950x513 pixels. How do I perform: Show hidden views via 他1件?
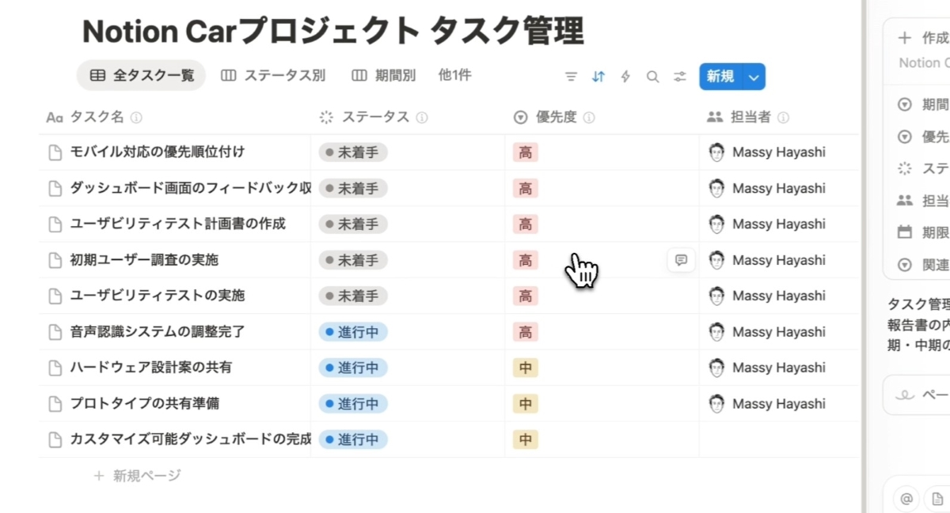click(454, 76)
